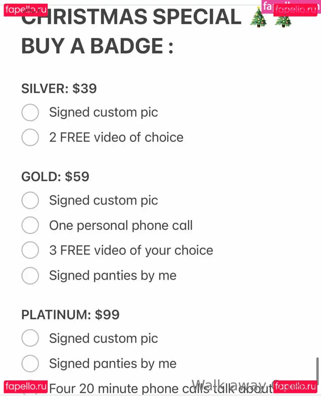Check Signed custom pic under PLATINUM tier
Image resolution: width=321 pixels, height=397 pixels.
(30, 339)
